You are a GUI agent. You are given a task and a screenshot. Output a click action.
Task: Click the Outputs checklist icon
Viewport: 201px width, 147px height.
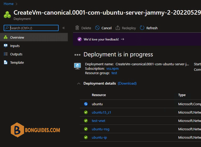[6, 54]
